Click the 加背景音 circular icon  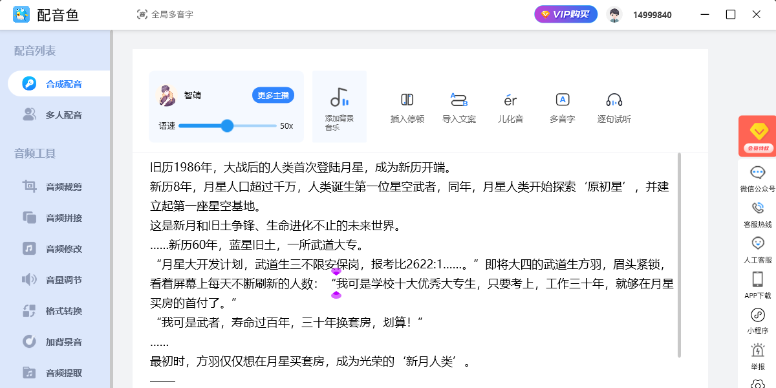[x=29, y=341]
